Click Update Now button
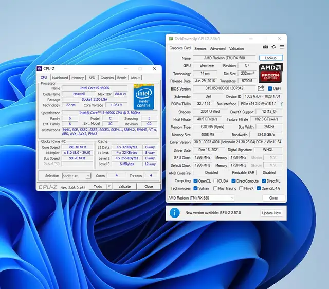Image resolution: width=329 pixels, height=289 pixels. click(271, 213)
